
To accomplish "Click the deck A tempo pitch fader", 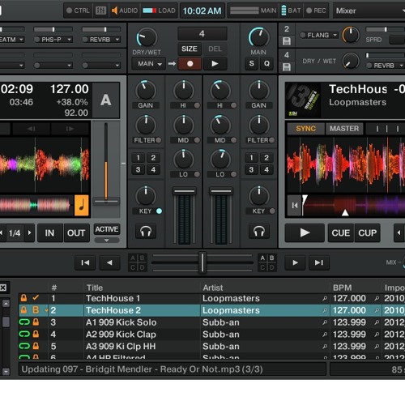I will click(x=106, y=201).
